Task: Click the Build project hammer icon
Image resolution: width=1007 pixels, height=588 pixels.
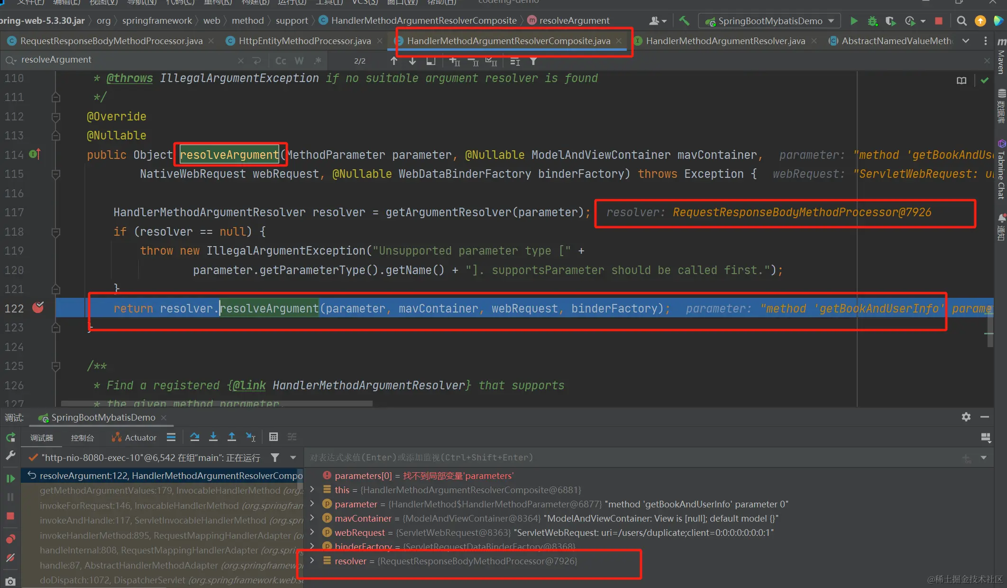Action: point(684,21)
